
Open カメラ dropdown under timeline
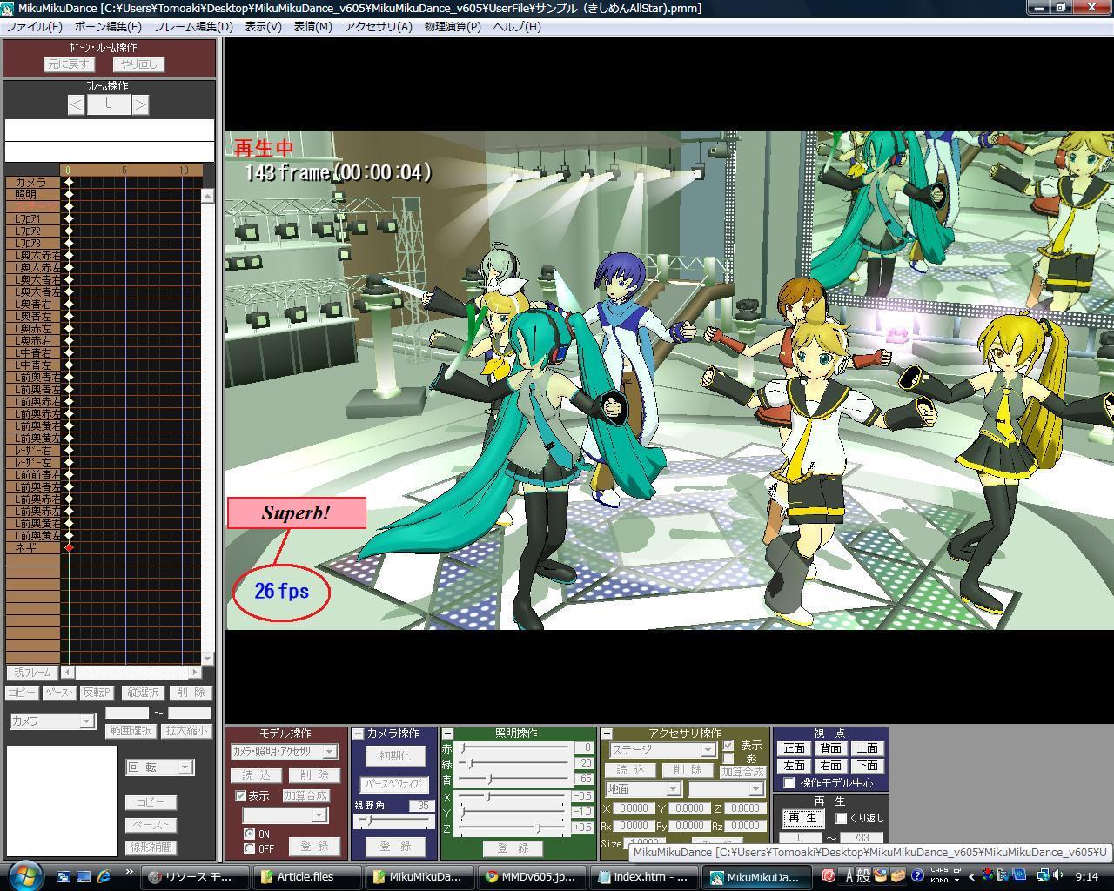pyautogui.click(x=51, y=720)
